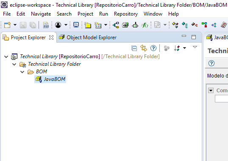Open the Help menu

[173, 14]
